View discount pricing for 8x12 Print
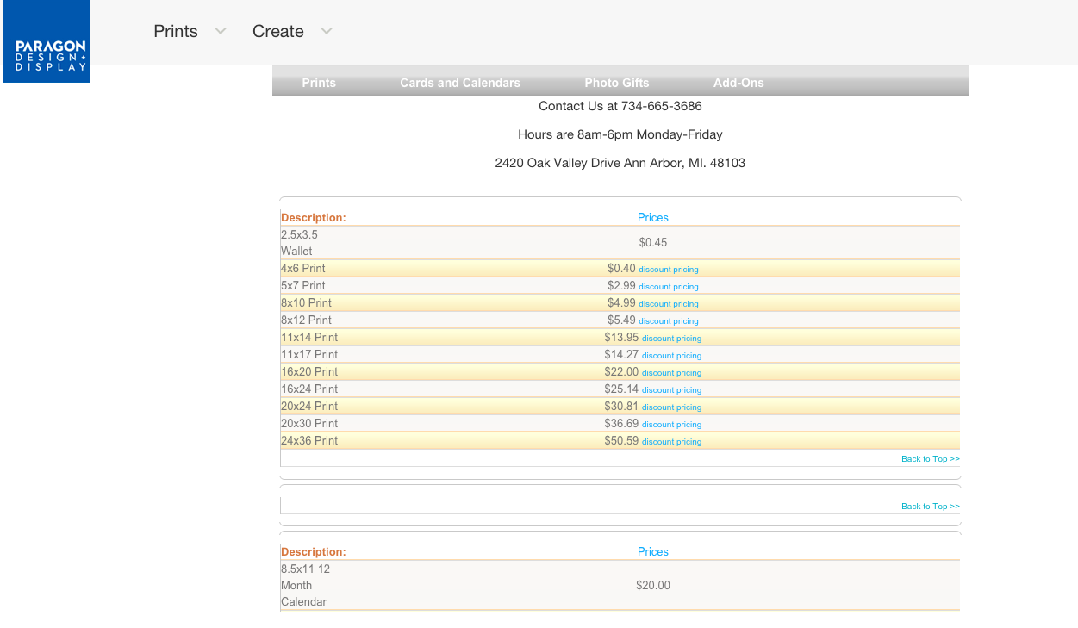Image resolution: width=1078 pixels, height=628 pixels. (x=669, y=321)
